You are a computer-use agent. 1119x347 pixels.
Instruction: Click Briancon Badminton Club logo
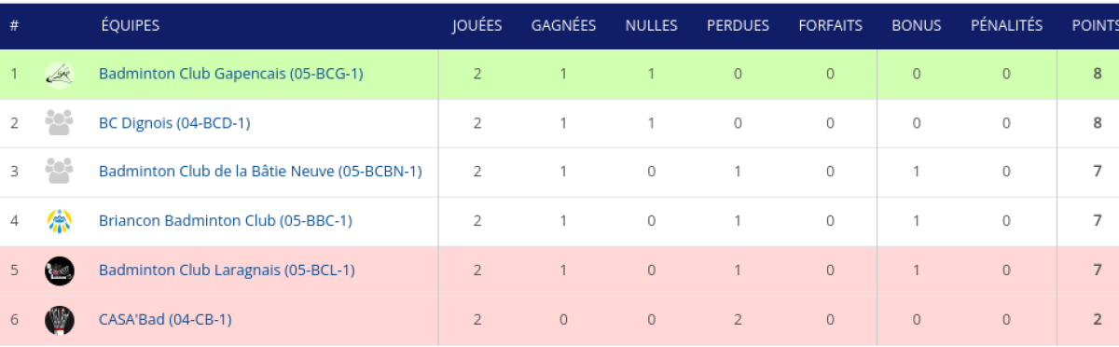[60, 221]
